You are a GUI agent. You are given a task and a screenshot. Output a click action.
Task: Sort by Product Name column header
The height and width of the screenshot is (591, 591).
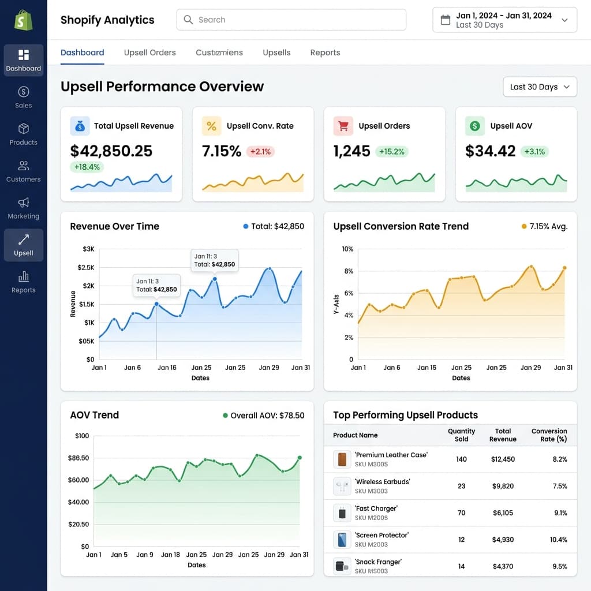(x=355, y=435)
